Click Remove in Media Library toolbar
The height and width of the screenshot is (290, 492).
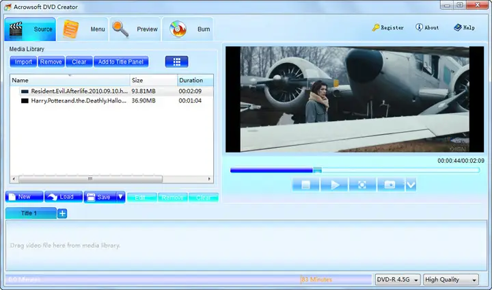coord(51,62)
